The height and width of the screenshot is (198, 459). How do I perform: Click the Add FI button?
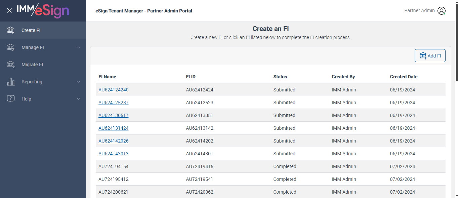pyautogui.click(x=430, y=56)
